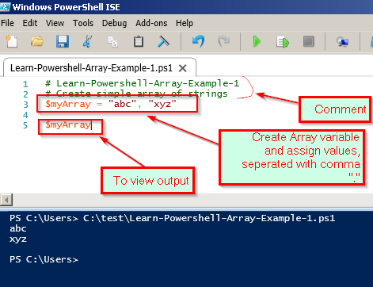Clear the output pane with the broom icon
This screenshot has width=373, height=287.
pos(163,41)
